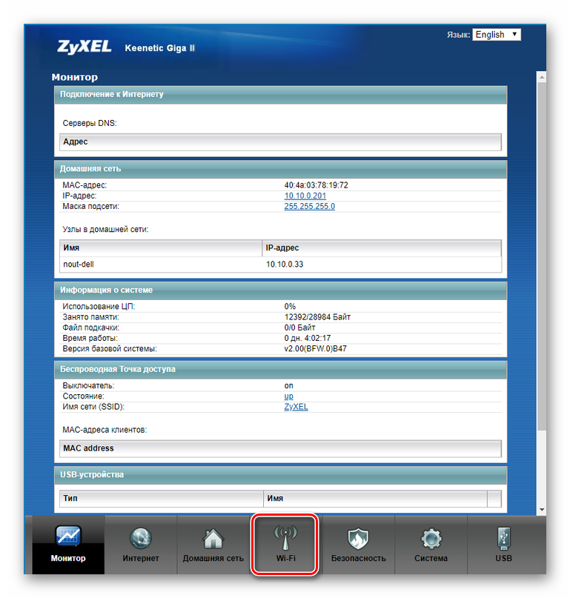Click the ZyXEL logo
This screenshot has width=570, height=598.
pyautogui.click(x=84, y=47)
